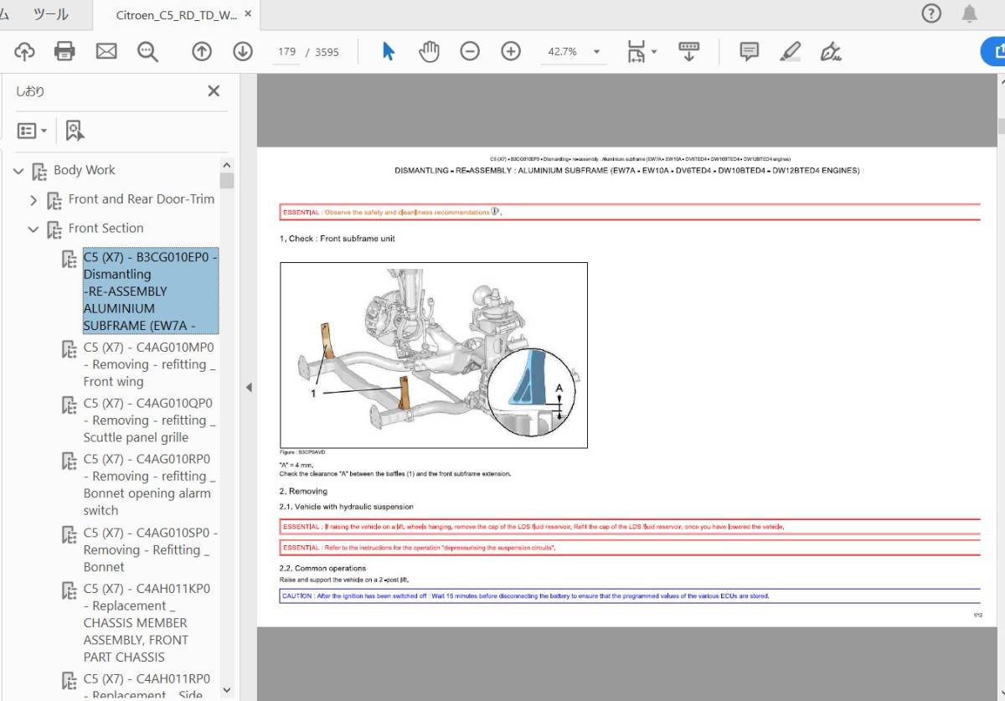Choose the selection arrow tool
The height and width of the screenshot is (701, 1005).
coord(389,52)
